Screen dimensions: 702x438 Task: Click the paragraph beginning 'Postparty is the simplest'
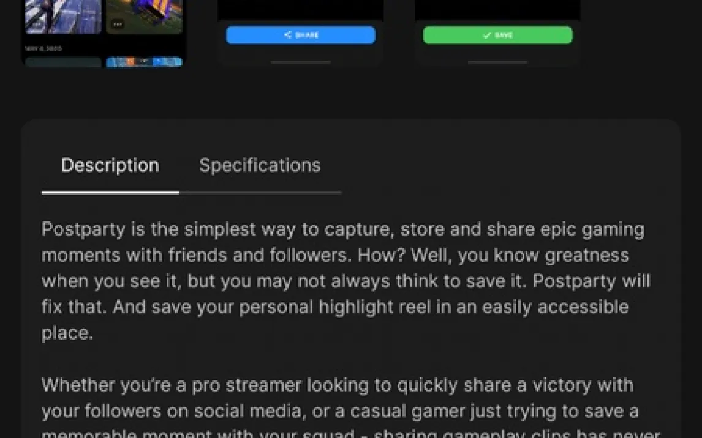(346, 281)
